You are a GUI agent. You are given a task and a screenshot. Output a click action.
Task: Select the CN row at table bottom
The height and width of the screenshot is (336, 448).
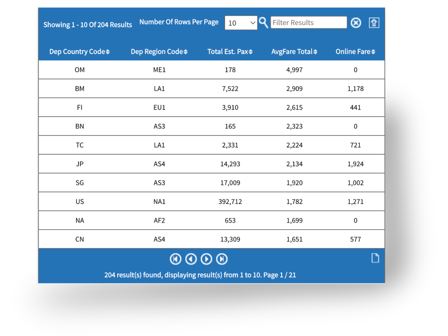(x=80, y=239)
